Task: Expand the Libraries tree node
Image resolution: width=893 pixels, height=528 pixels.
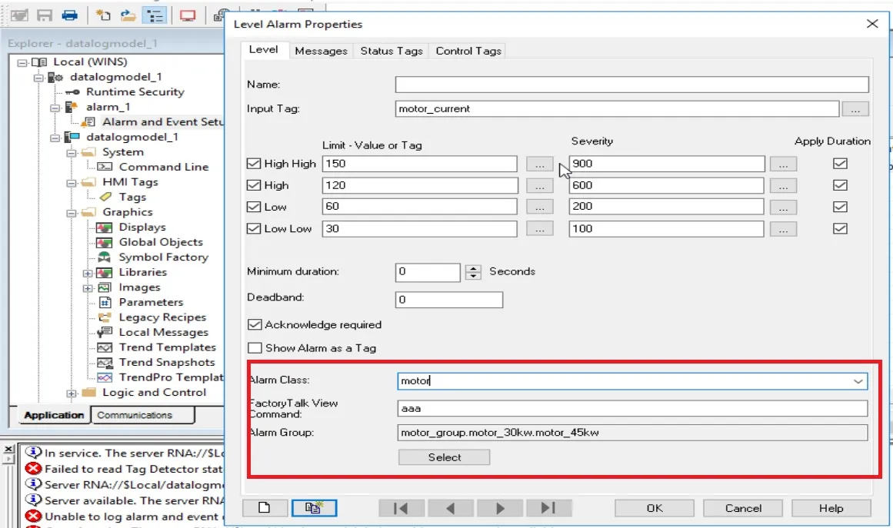Action: pyautogui.click(x=88, y=273)
